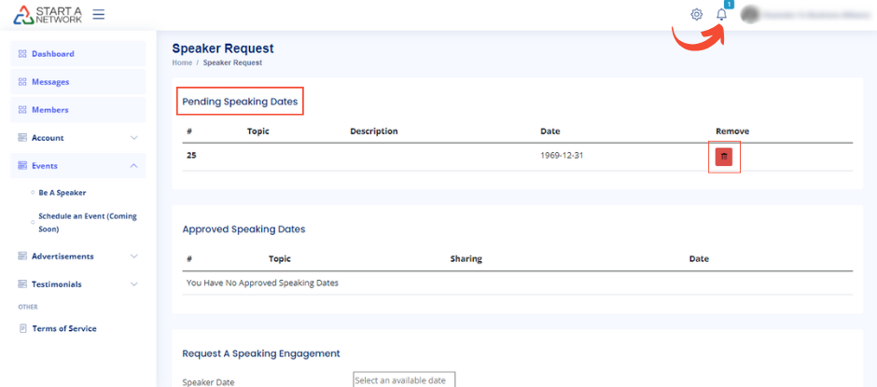The image size is (877, 387).
Task: Open the user profile avatar
Action: [x=748, y=15]
